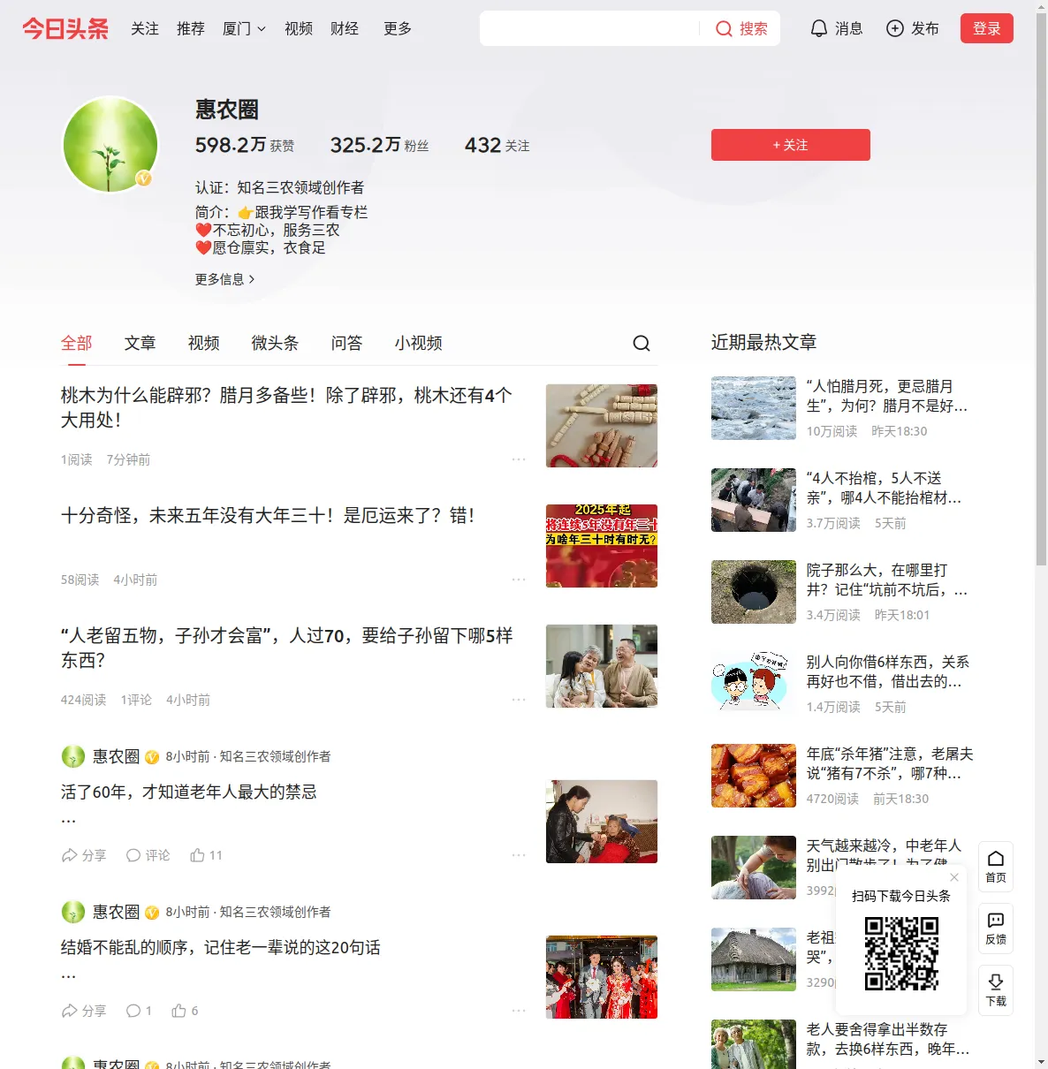The image size is (1048, 1069).
Task: Switch to the 微头条 tab
Action: pos(276,343)
